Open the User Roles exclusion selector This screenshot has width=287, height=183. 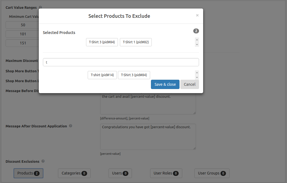(166, 173)
